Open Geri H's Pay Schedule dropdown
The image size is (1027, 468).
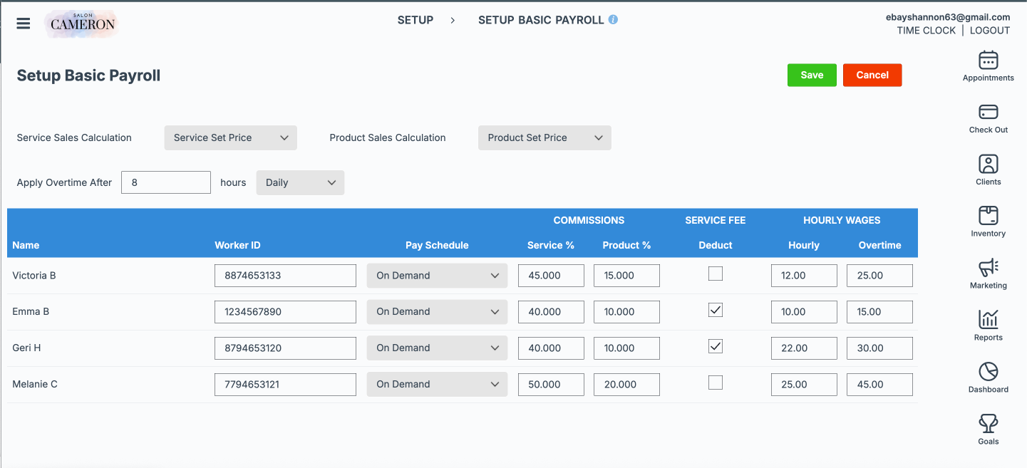[x=437, y=348]
